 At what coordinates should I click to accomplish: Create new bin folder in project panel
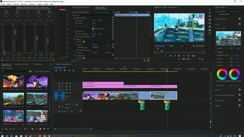40,129
